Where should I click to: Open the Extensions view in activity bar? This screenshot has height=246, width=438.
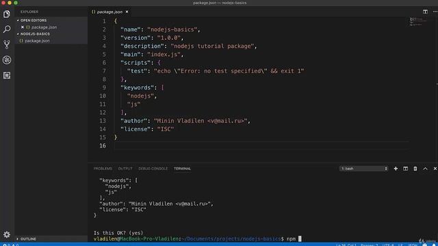pos(7,75)
